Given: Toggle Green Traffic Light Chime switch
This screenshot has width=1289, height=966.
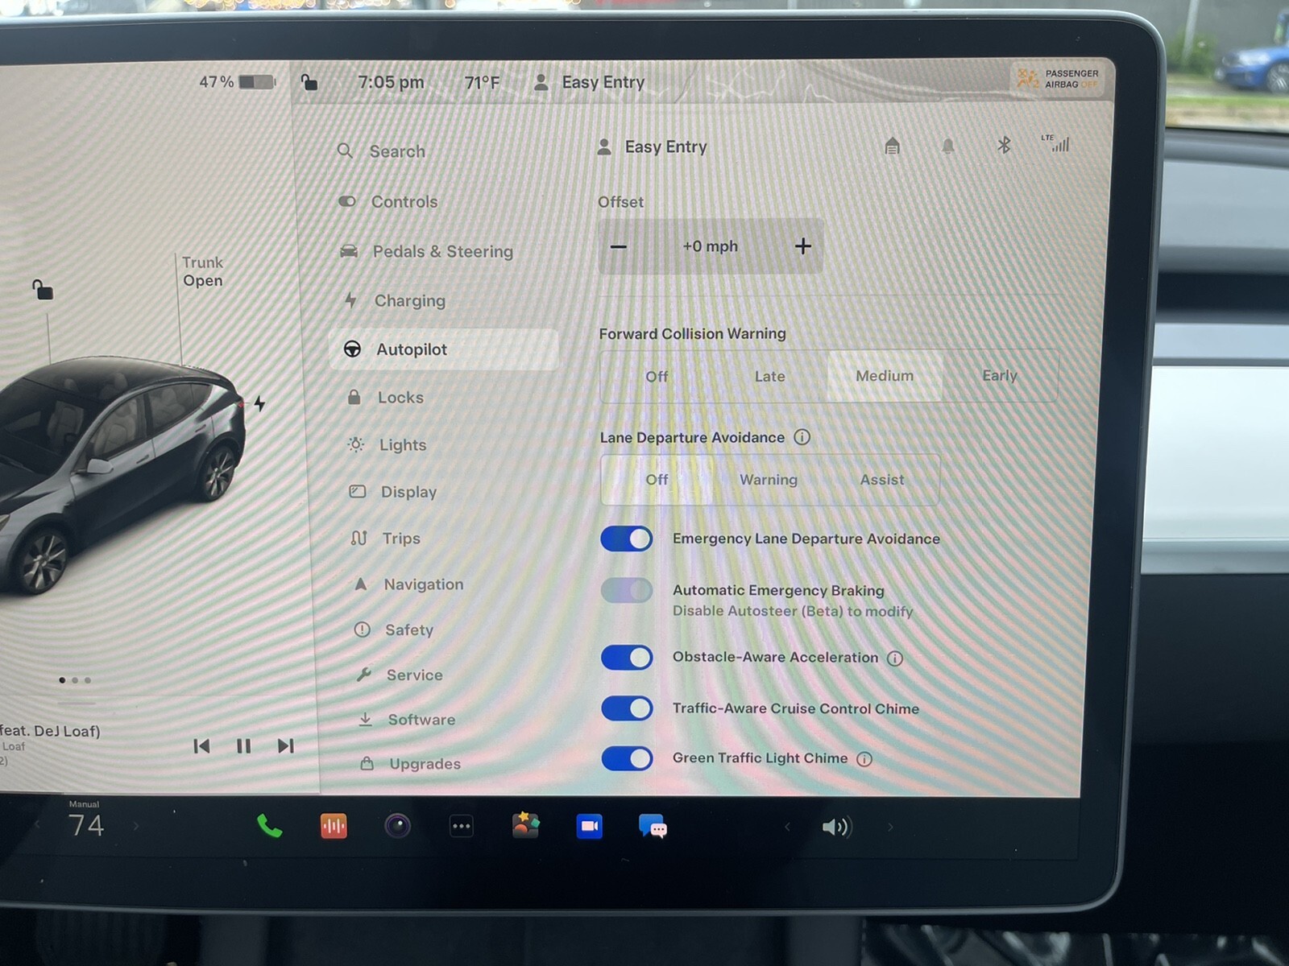Looking at the screenshot, I should click(627, 758).
